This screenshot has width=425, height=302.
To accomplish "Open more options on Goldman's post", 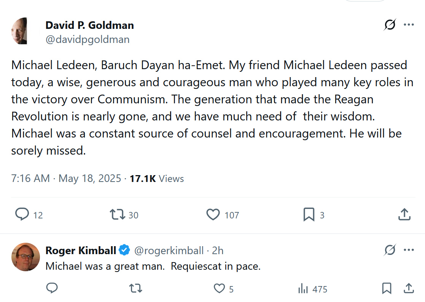I will (409, 25).
